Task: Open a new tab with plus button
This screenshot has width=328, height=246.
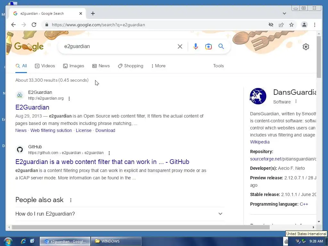Action: (93, 13)
